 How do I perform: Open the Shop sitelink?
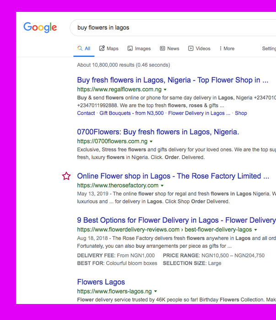coord(241,113)
